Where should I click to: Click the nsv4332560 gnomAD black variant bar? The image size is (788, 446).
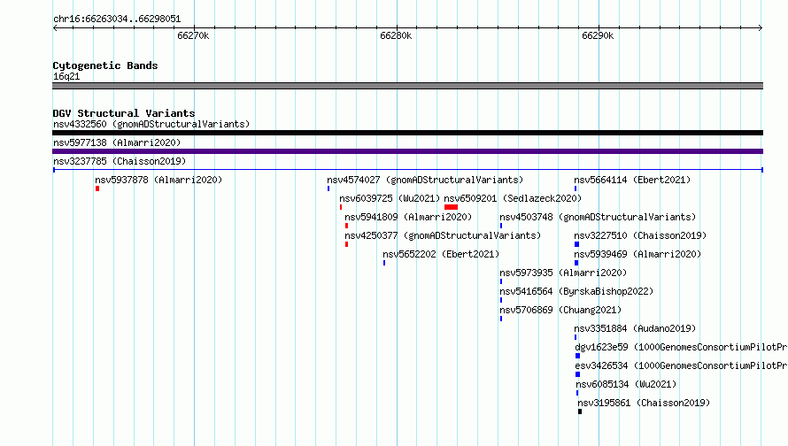coord(407,133)
